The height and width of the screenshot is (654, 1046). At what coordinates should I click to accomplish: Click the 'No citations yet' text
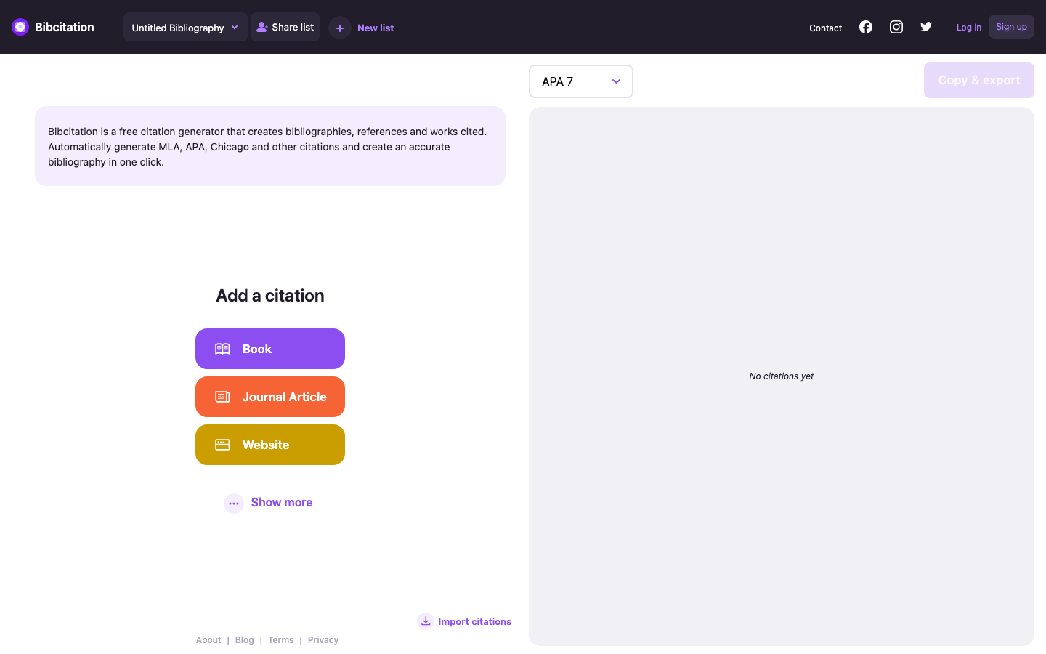(782, 376)
